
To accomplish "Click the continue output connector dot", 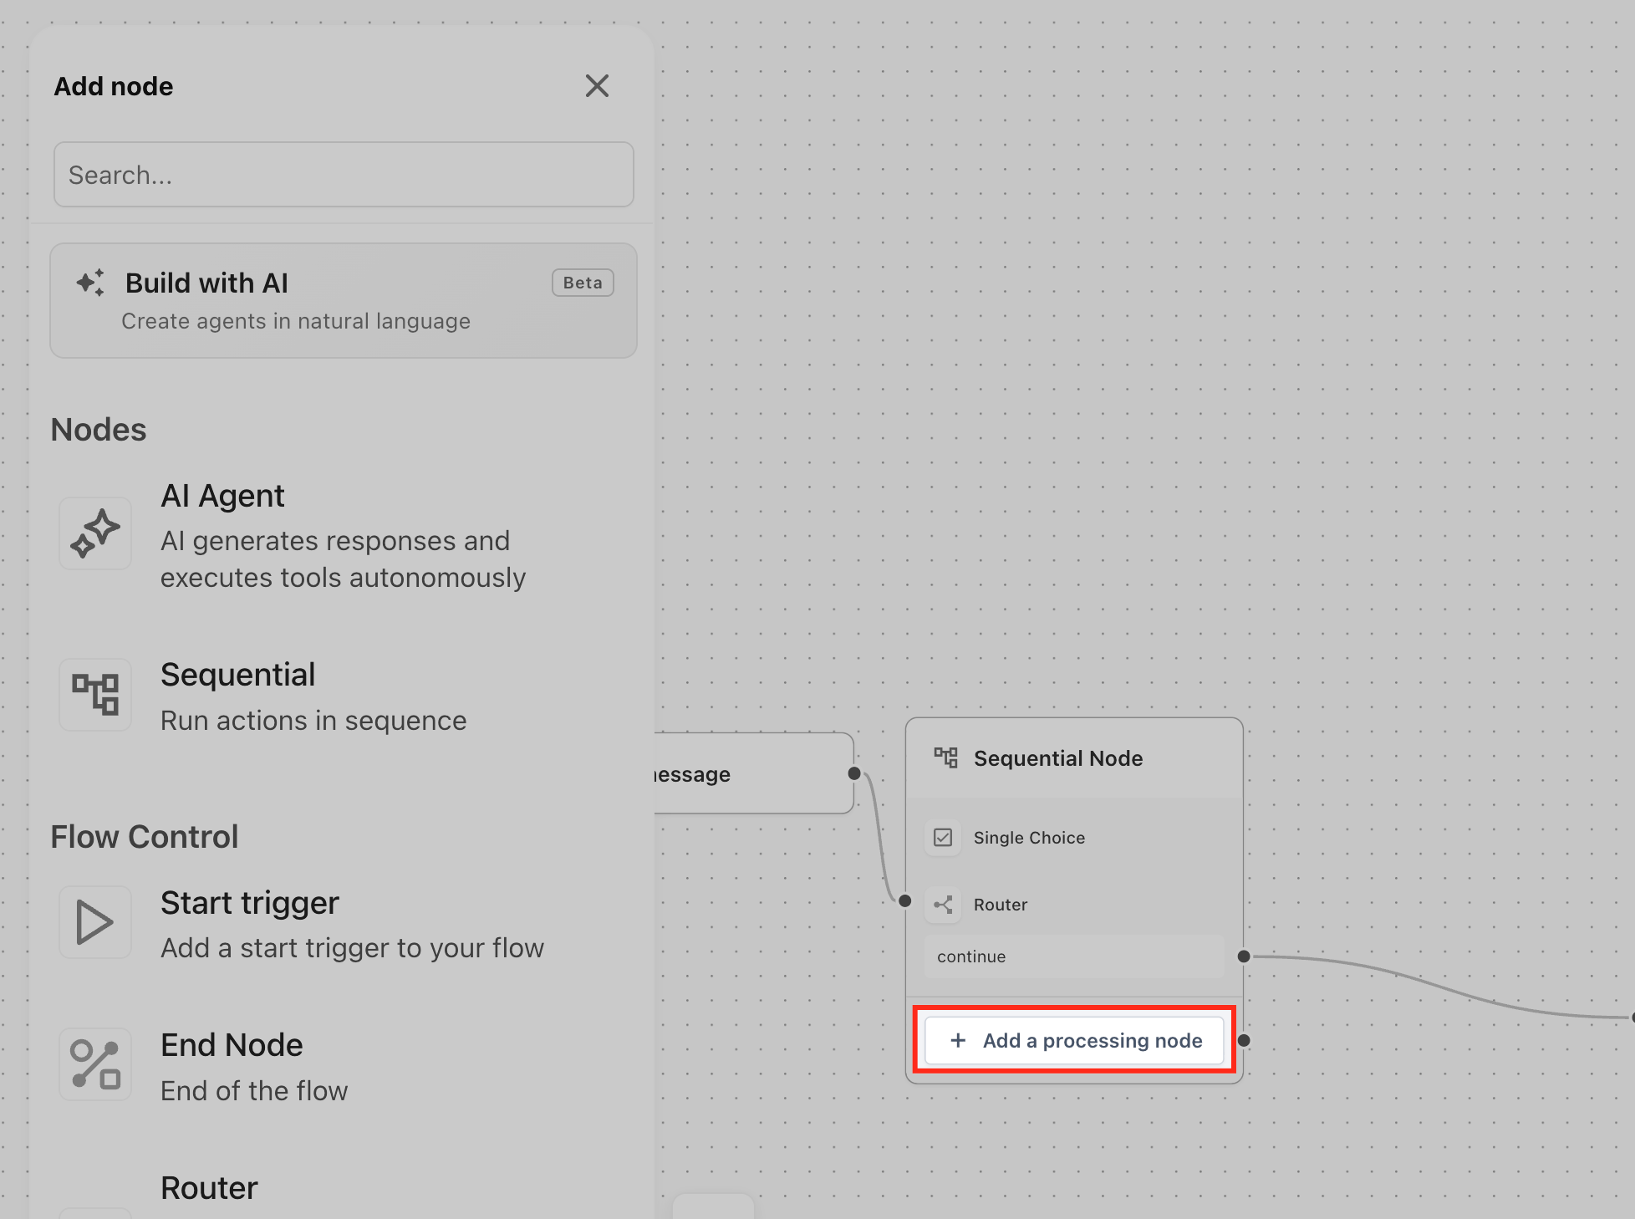I will pyautogui.click(x=1244, y=956).
